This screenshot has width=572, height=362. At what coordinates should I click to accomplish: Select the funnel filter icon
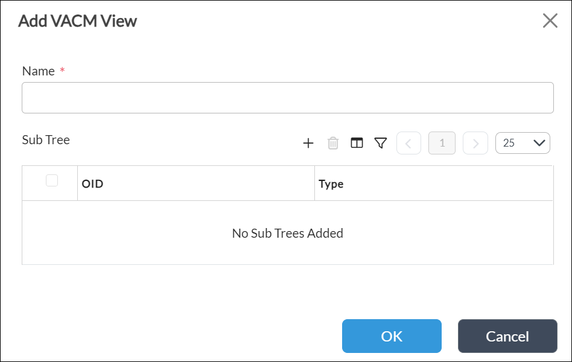click(381, 143)
